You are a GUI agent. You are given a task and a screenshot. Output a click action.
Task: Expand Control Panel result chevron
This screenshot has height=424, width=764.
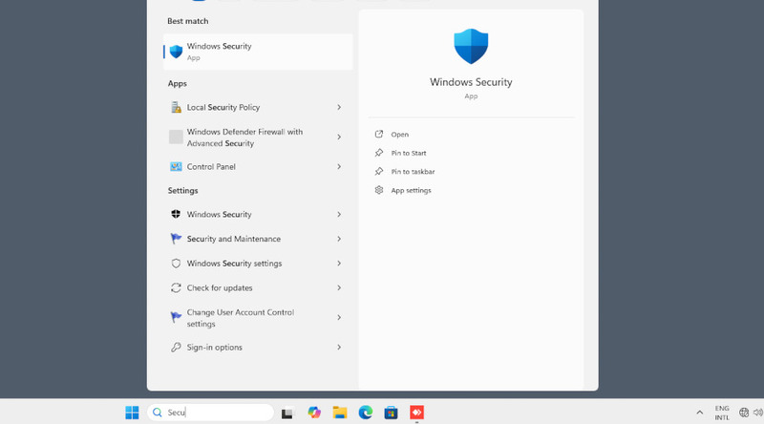coord(339,167)
